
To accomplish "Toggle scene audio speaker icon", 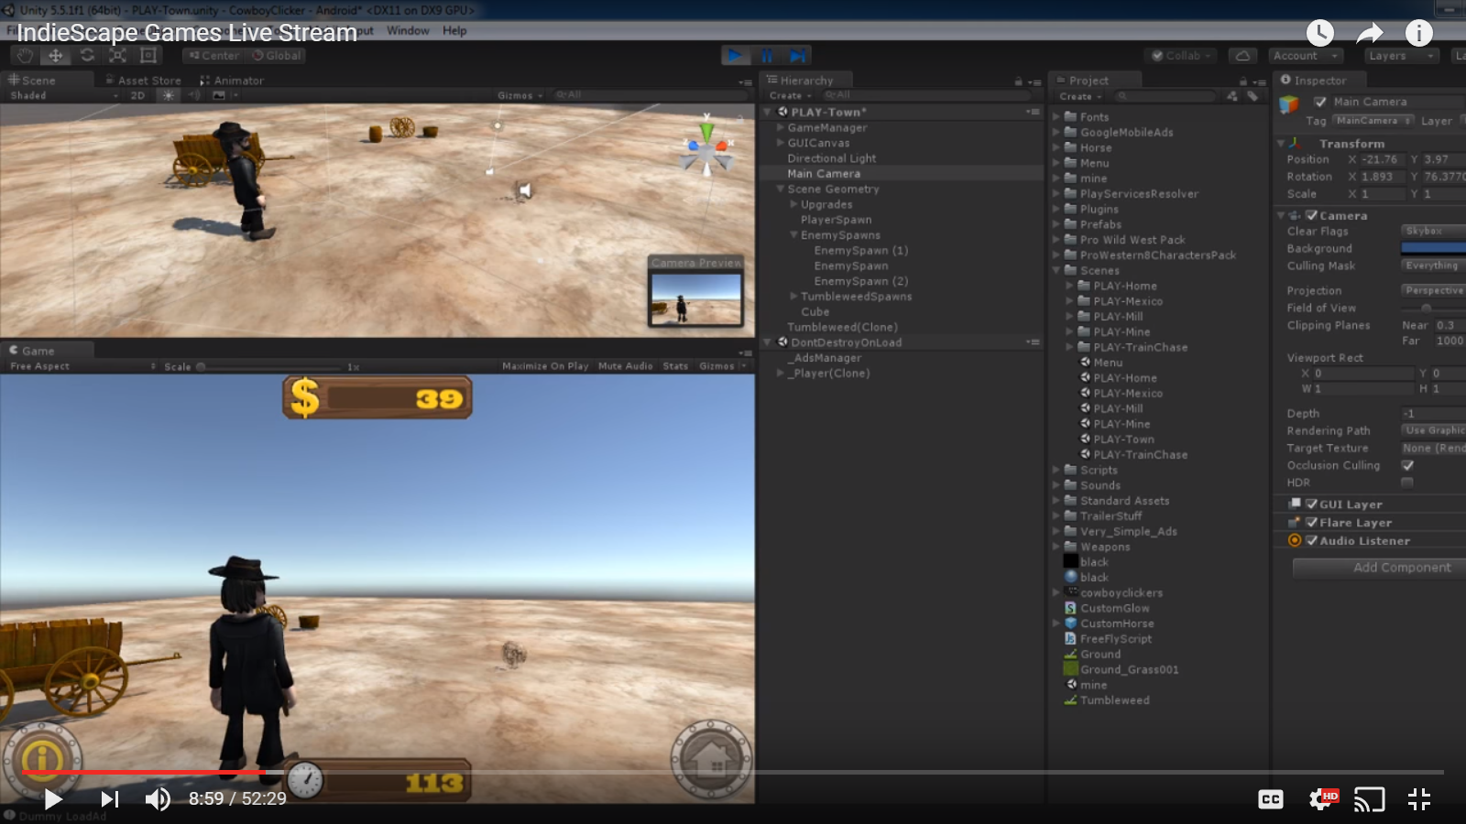I will click(194, 95).
